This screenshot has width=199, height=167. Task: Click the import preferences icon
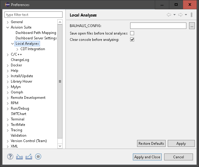point(20,157)
